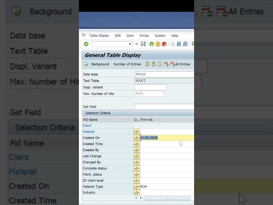Click the Displ. Variant input field
Viewport: 273px width, 205px height.
pyautogui.click(x=151, y=87)
